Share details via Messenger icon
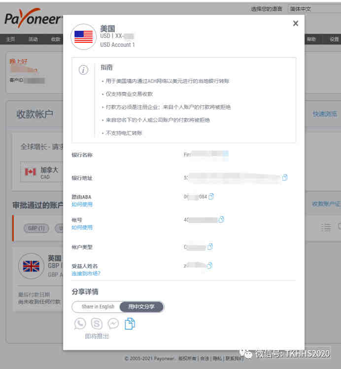341x369 pixels. coord(113,324)
